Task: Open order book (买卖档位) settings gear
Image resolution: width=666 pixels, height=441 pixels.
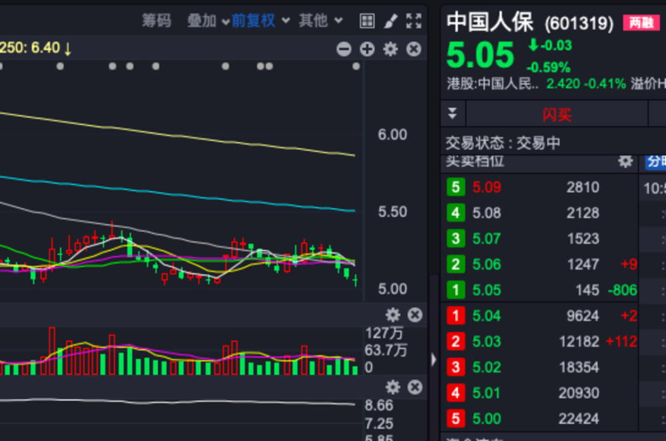Action: tap(625, 161)
